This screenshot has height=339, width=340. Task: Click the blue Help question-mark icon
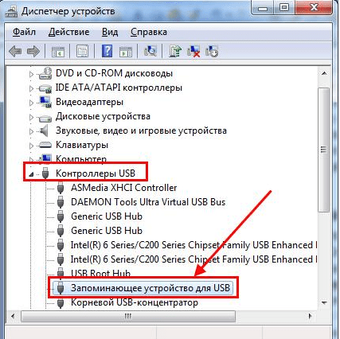[x=107, y=51]
